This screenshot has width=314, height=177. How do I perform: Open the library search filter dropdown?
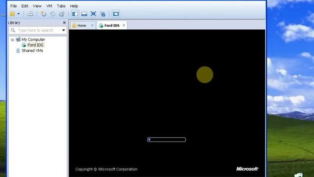click(x=63, y=30)
